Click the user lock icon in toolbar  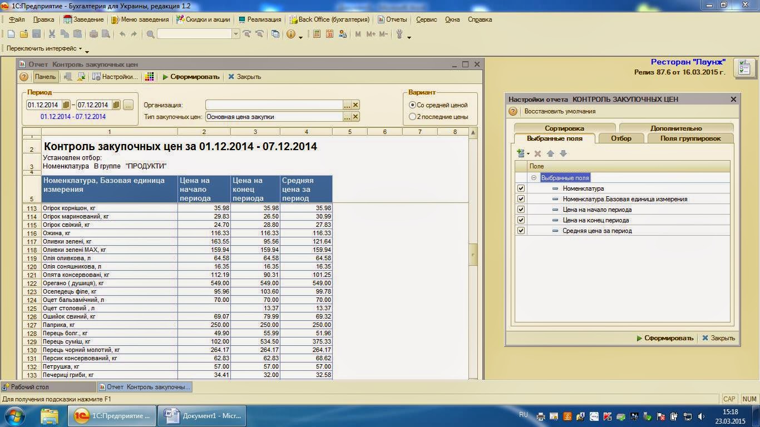(x=343, y=34)
